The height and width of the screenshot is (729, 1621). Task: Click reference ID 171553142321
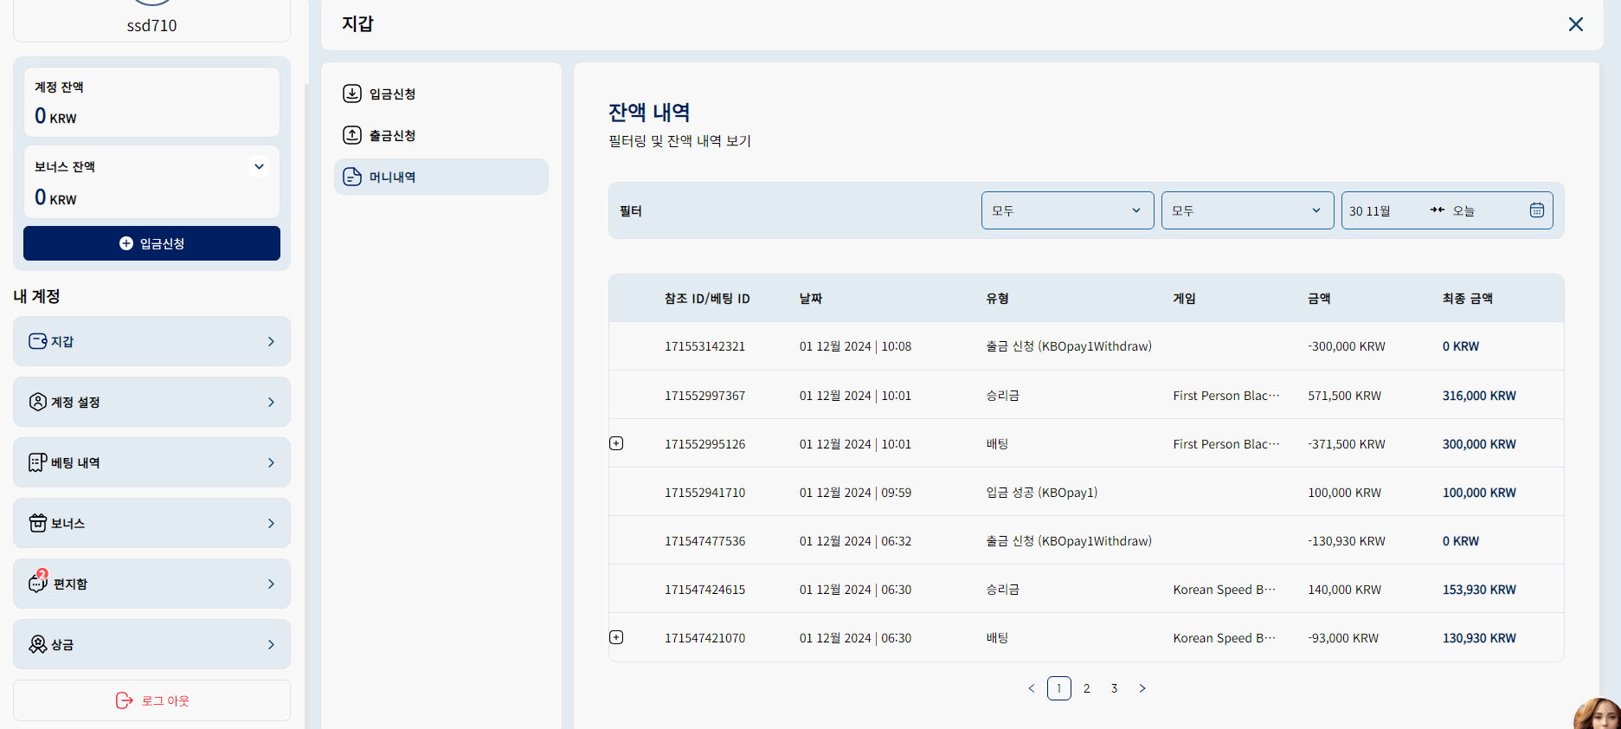click(x=704, y=346)
